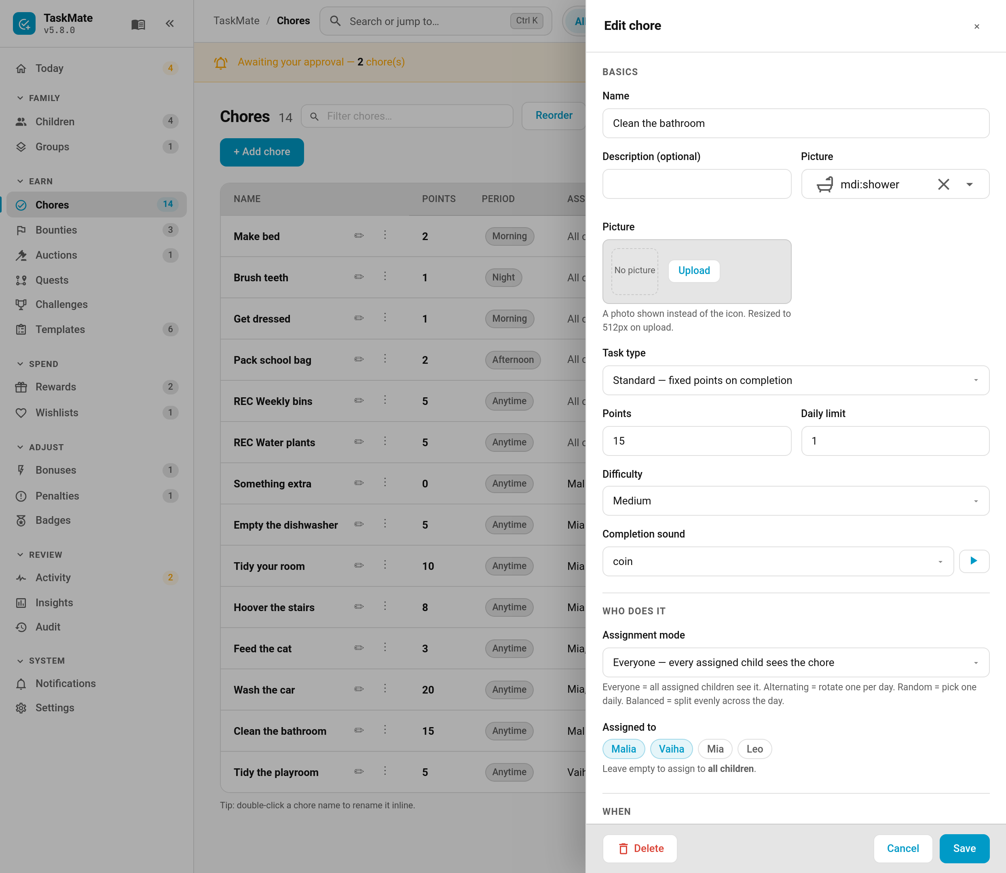1006x873 pixels.
Task: Collapse the sidebar with double-chevron icon
Action: click(169, 23)
